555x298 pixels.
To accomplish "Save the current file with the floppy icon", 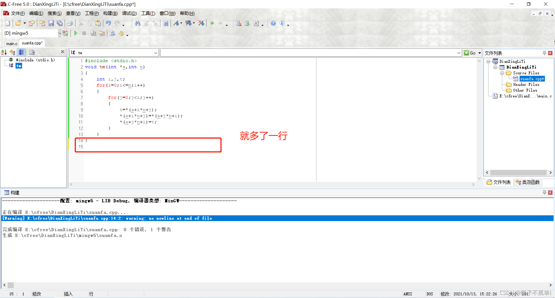I will 51,23.
